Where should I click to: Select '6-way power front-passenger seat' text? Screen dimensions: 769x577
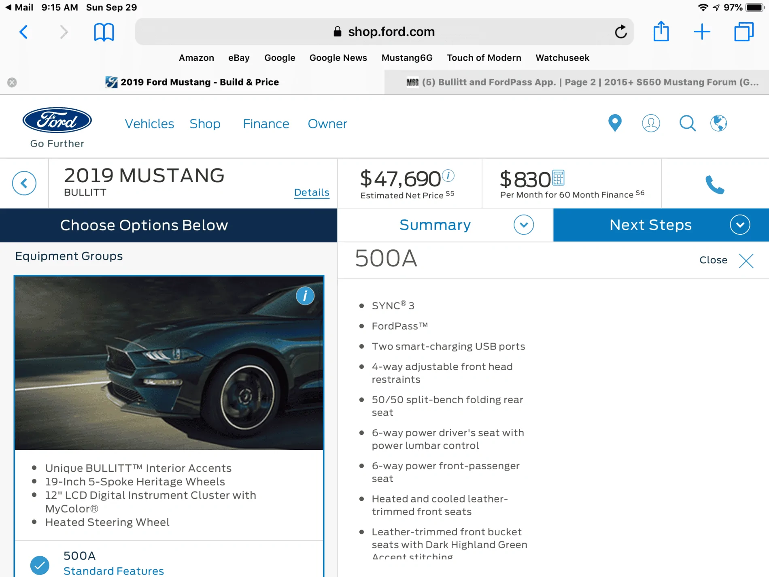[x=446, y=472]
